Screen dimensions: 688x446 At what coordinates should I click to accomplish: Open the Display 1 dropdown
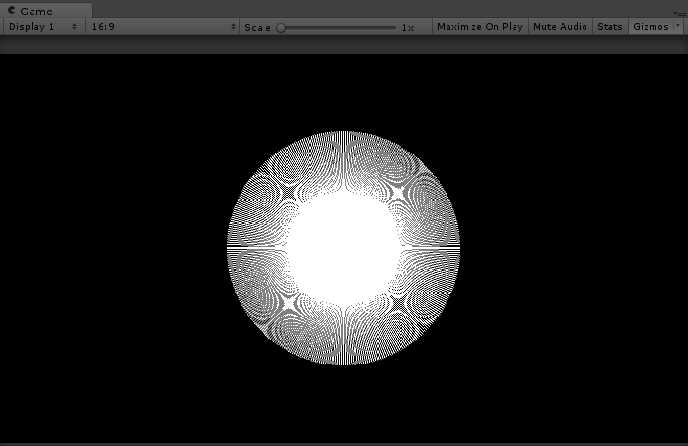[42, 26]
